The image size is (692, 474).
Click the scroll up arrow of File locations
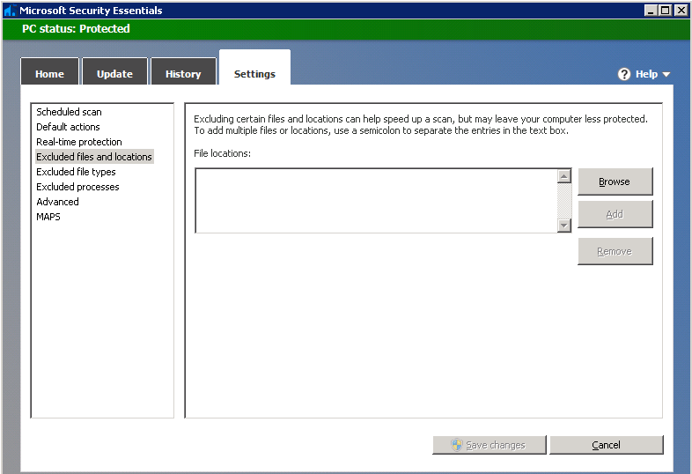click(x=564, y=176)
